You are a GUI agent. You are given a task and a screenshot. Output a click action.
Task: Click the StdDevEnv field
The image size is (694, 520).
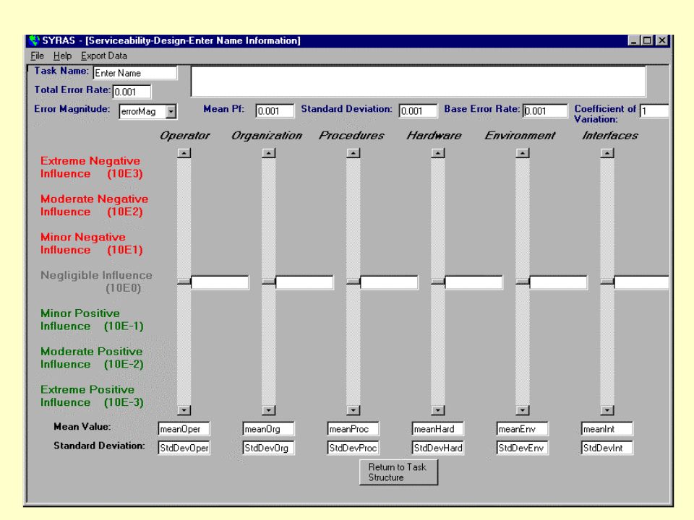pos(522,448)
